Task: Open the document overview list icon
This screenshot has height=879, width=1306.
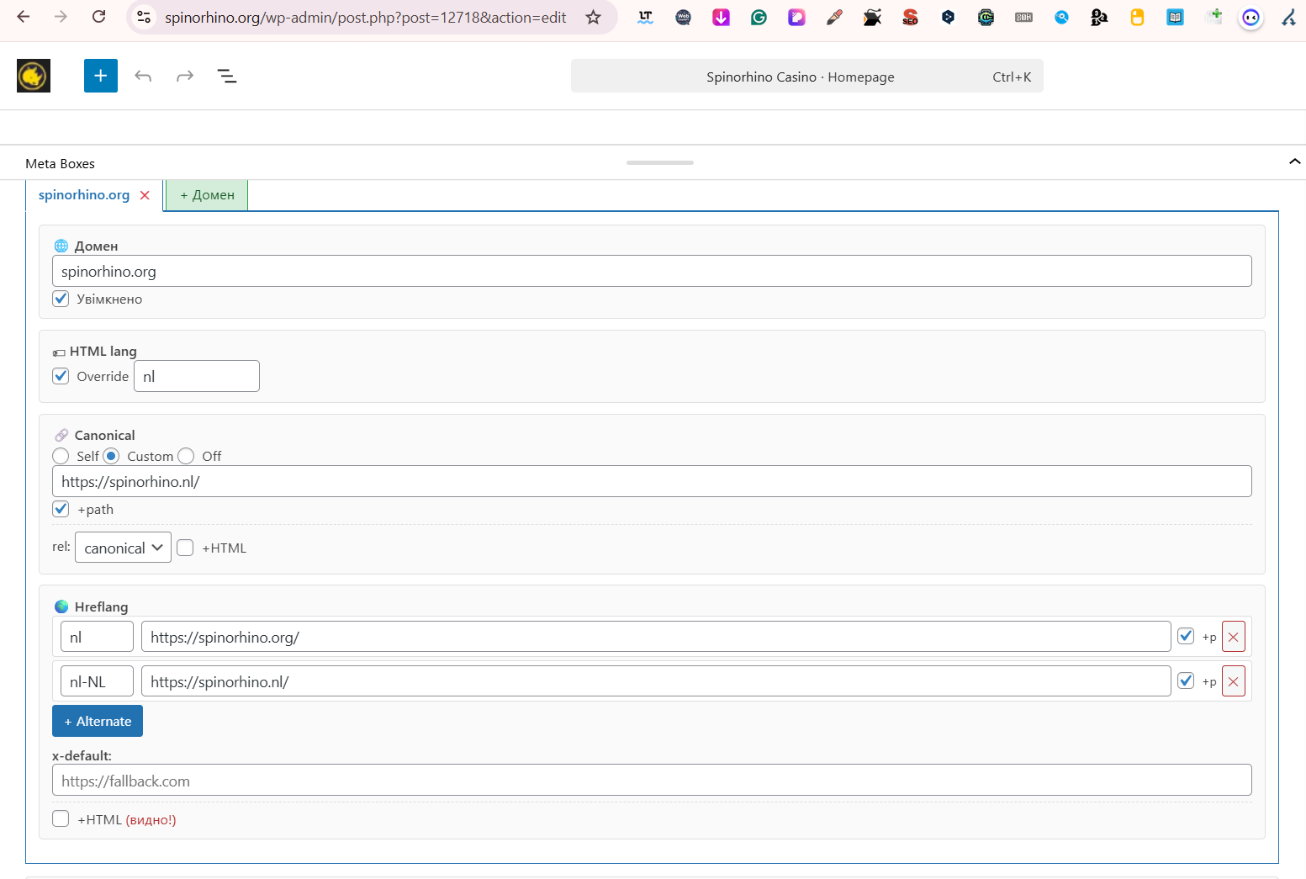Action: click(x=227, y=76)
